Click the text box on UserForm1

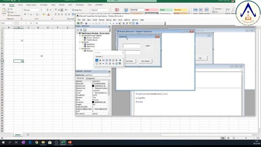coord(131,46)
